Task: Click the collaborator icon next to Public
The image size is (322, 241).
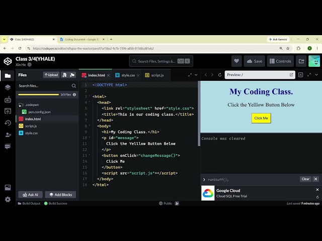Action: [177, 203]
